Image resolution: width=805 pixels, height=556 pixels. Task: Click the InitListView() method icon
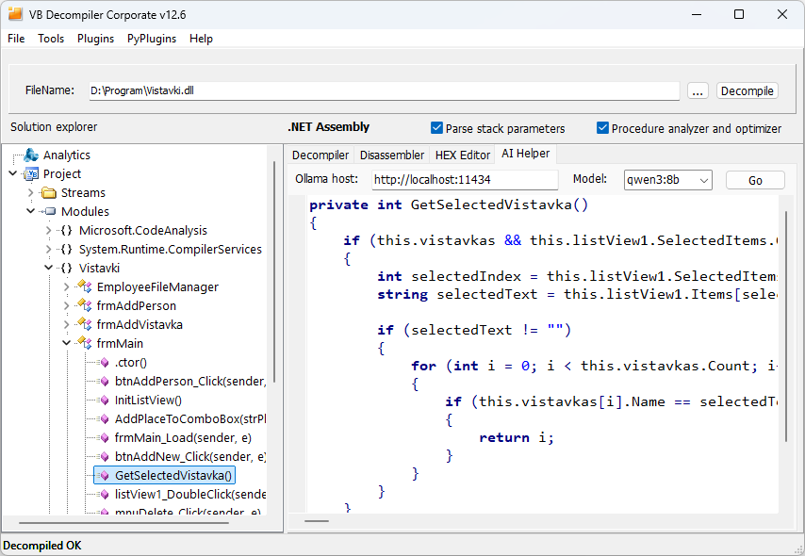(104, 401)
